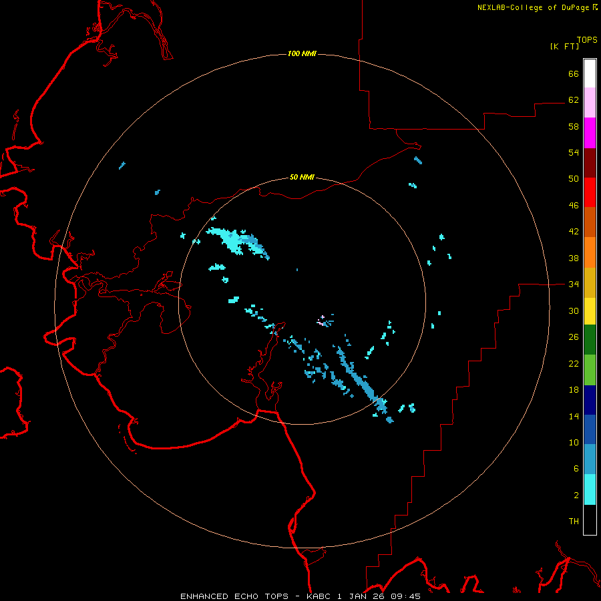Viewport: 601px width, 601px height.
Task: Click the magenta 58 kft legend swatch
Action: [590, 133]
